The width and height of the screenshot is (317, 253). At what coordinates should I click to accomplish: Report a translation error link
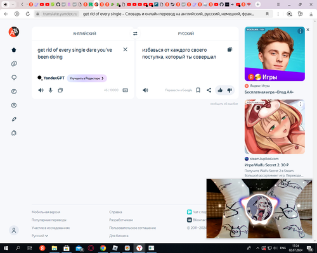point(224,104)
